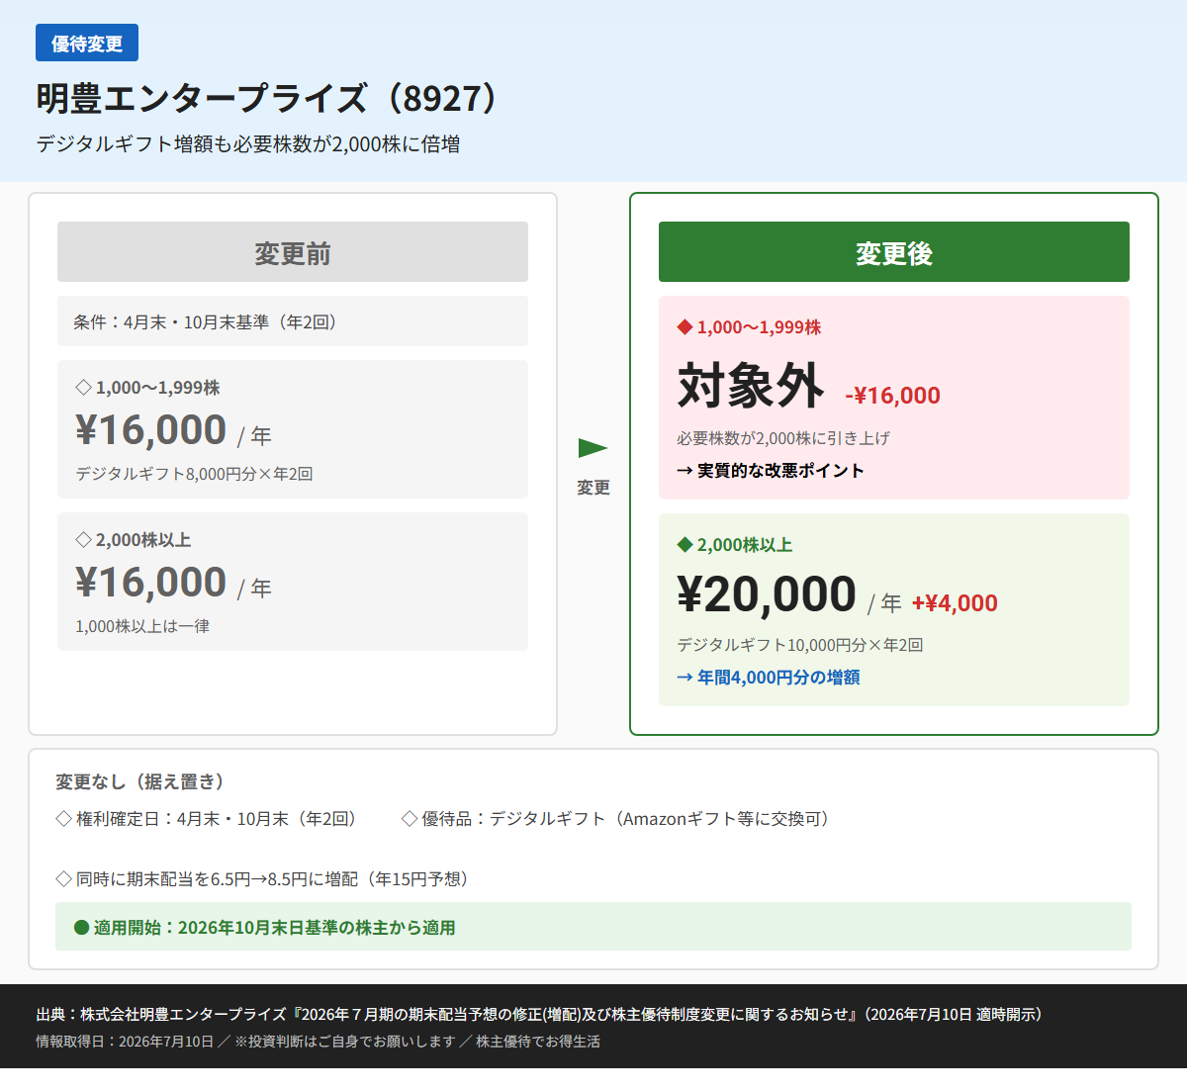Click → 実質的な改悪ポイント line
1187x1092 pixels.
(771, 471)
